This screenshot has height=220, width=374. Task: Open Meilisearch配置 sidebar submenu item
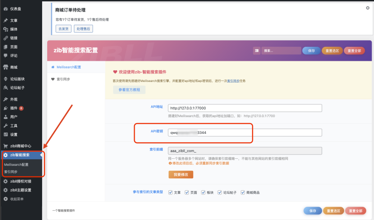pyautogui.click(x=16, y=165)
